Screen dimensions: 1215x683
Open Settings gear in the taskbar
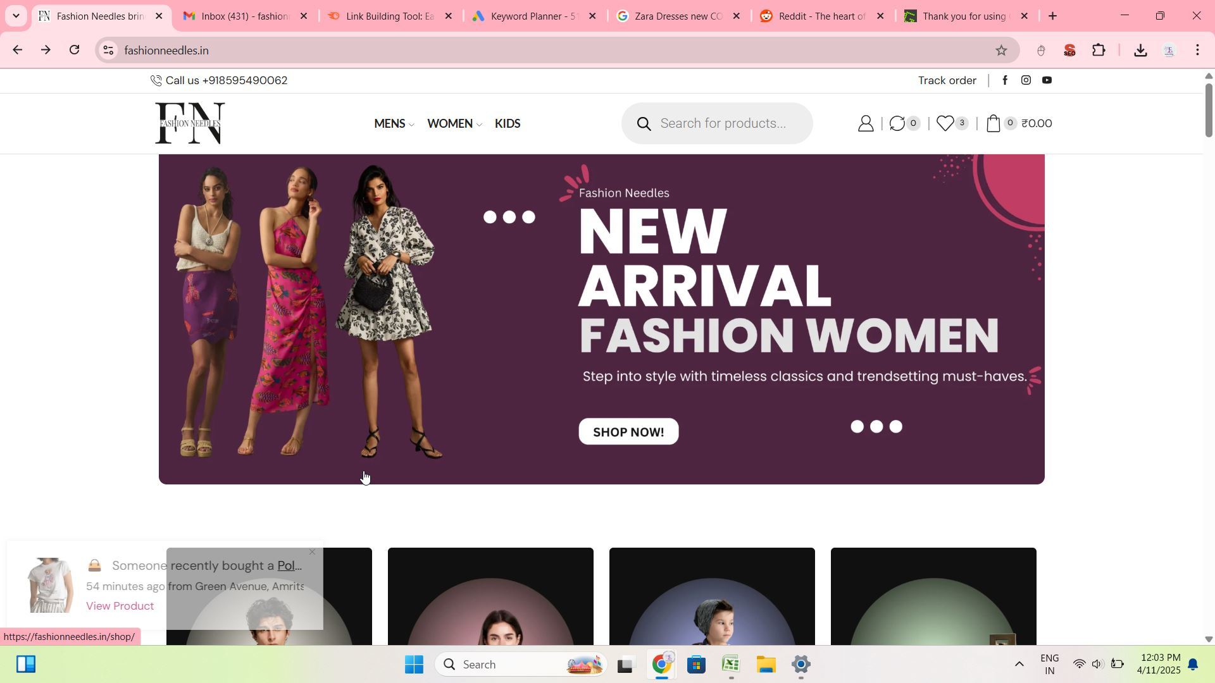pos(801,665)
